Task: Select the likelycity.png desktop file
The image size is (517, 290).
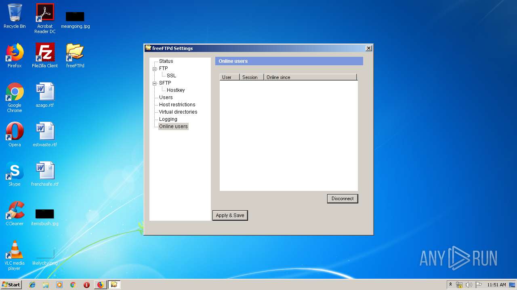Action: click(45, 258)
